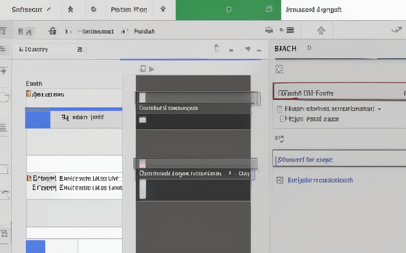Select the BIACH tab in the right panel
Image resolution: width=406 pixels, height=253 pixels.
click(285, 49)
